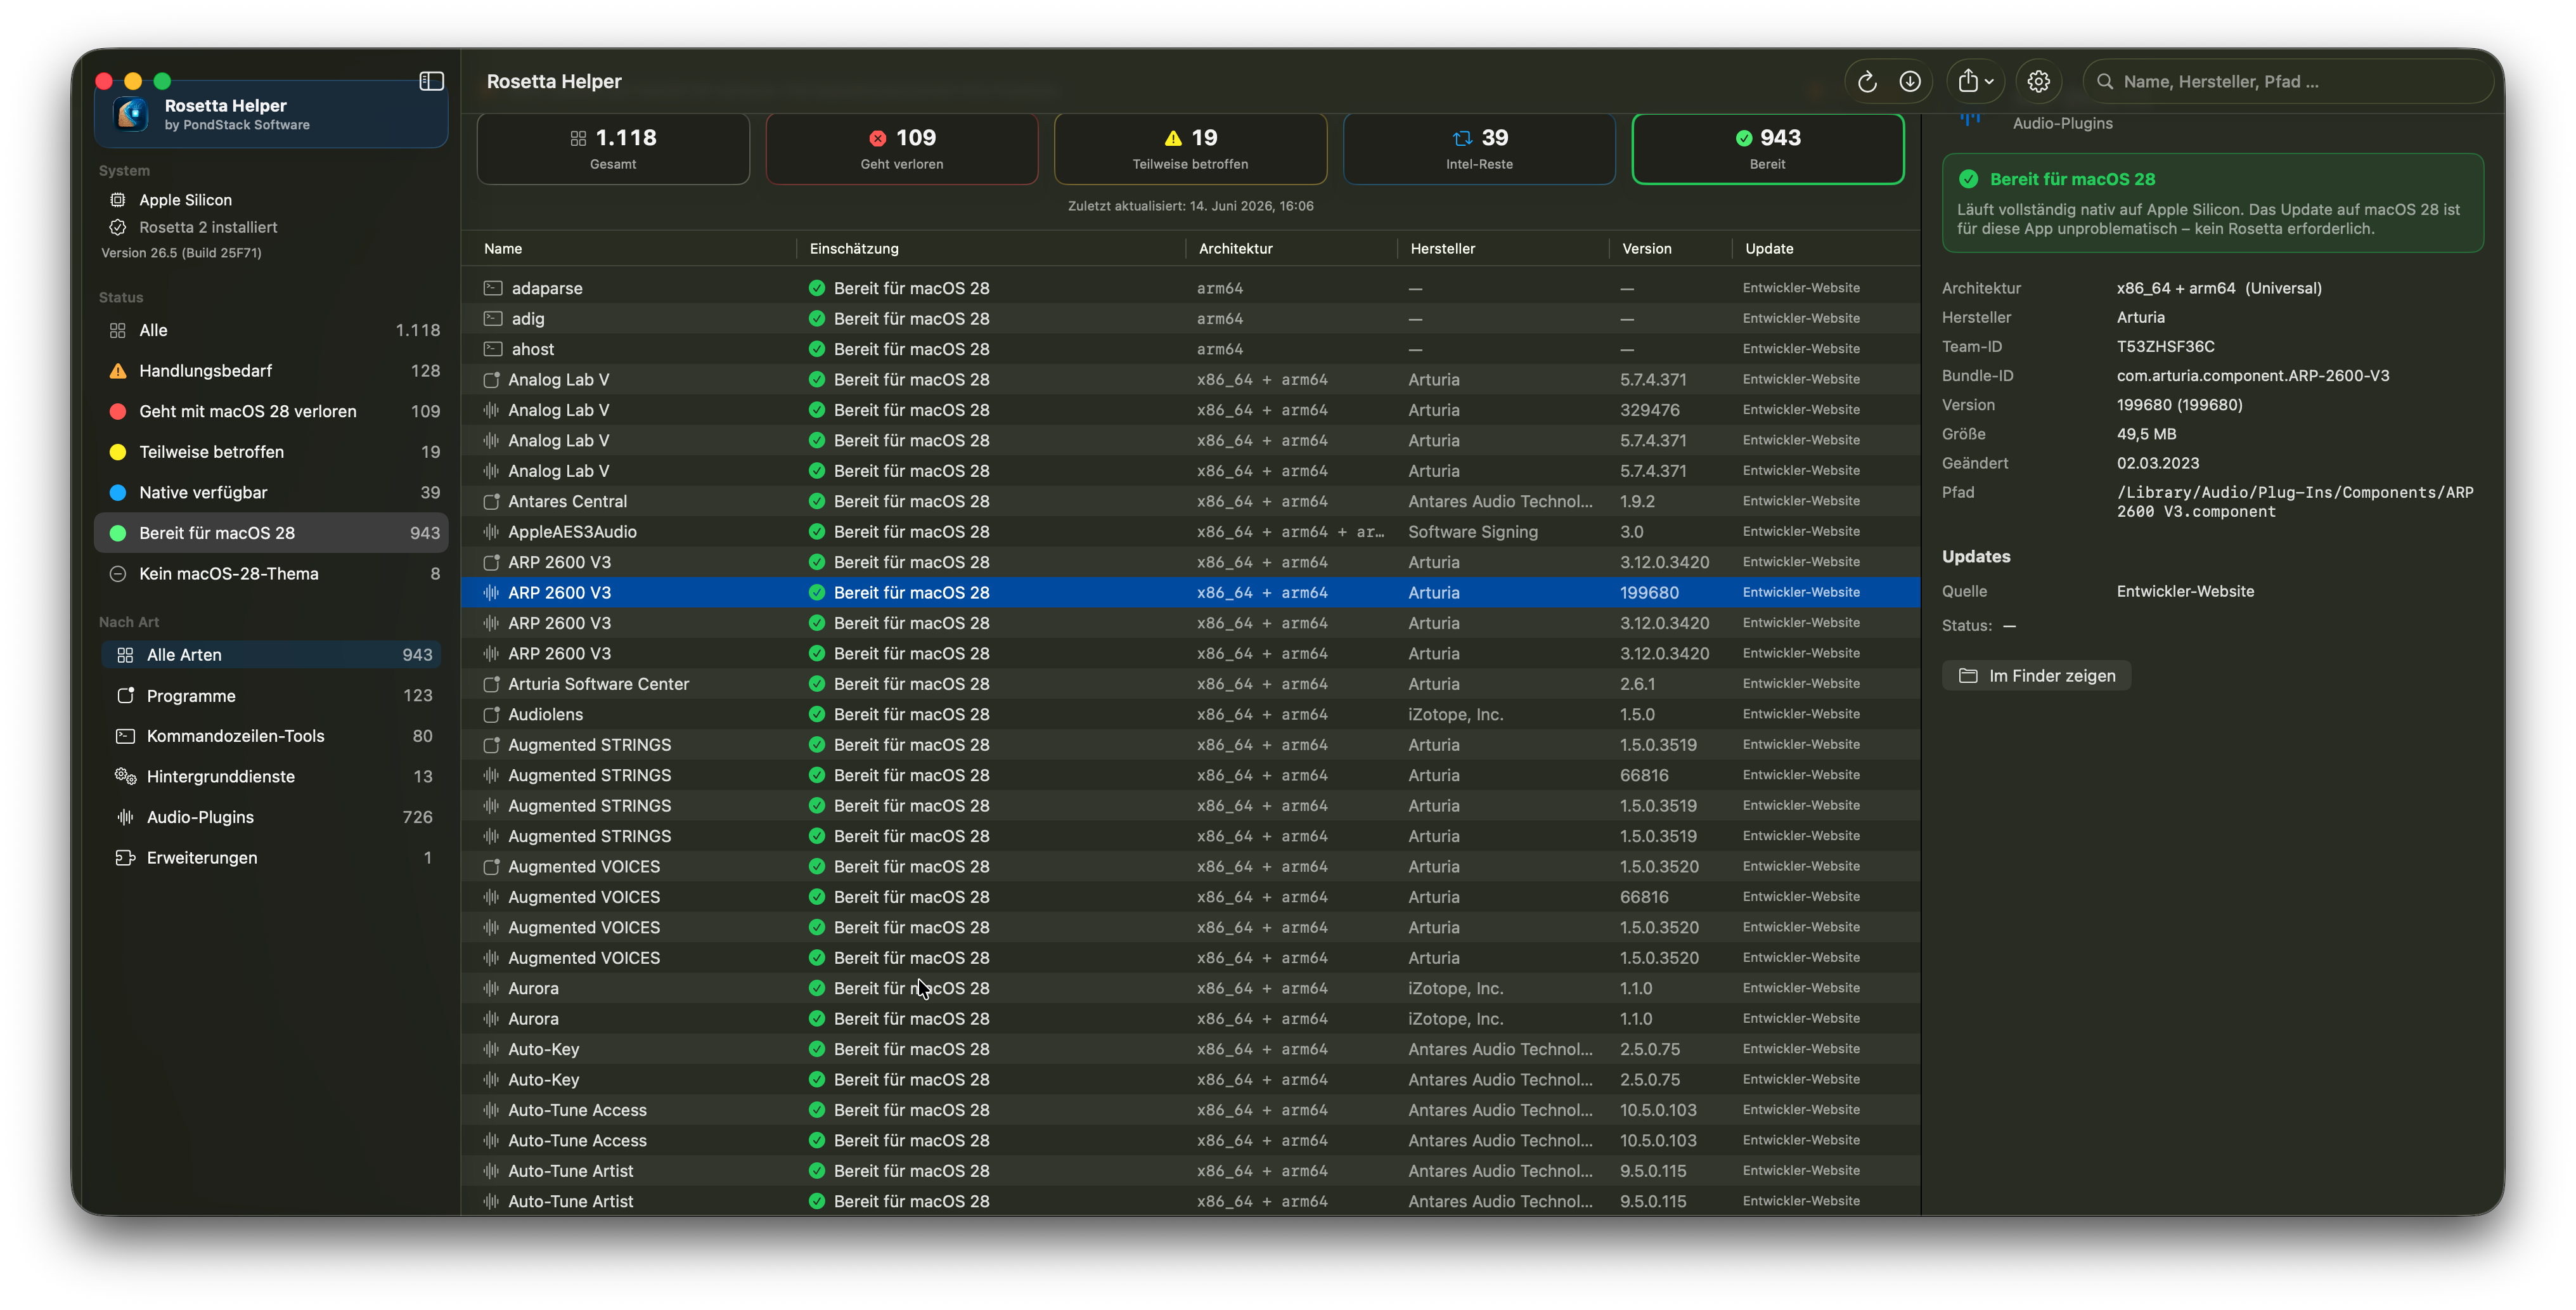Screen dimensions: 2576x1310
Task: Toggle the sidebar panel icon
Action: point(431,81)
